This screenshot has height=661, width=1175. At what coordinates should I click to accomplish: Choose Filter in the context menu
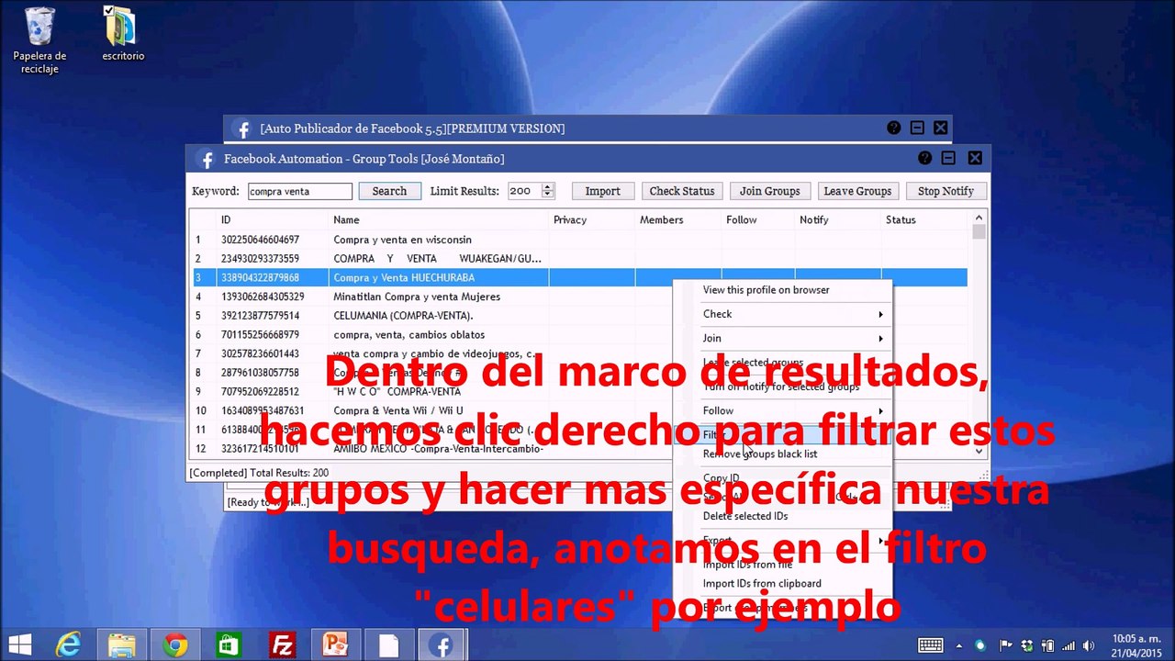coord(783,435)
